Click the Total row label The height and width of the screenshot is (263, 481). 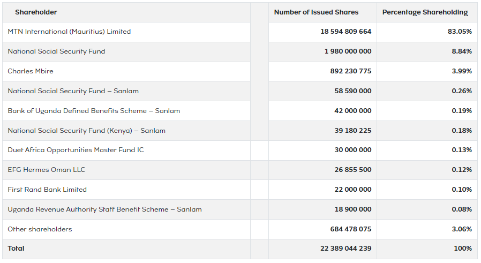[x=16, y=249]
